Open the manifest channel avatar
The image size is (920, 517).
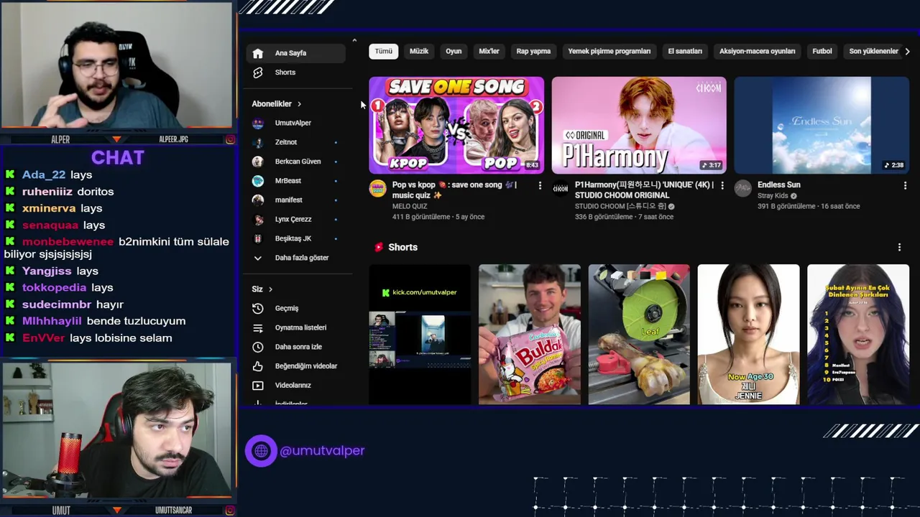[258, 200]
